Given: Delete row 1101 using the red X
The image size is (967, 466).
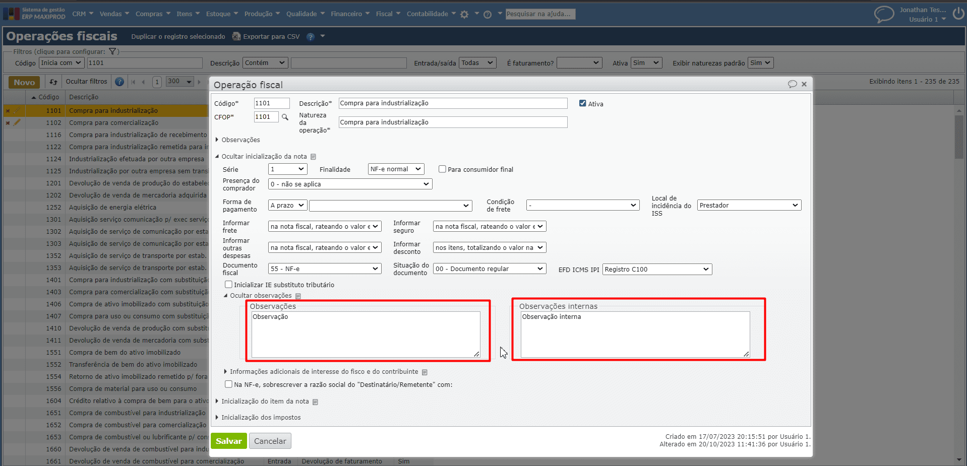Looking at the screenshot, I should (x=8, y=111).
